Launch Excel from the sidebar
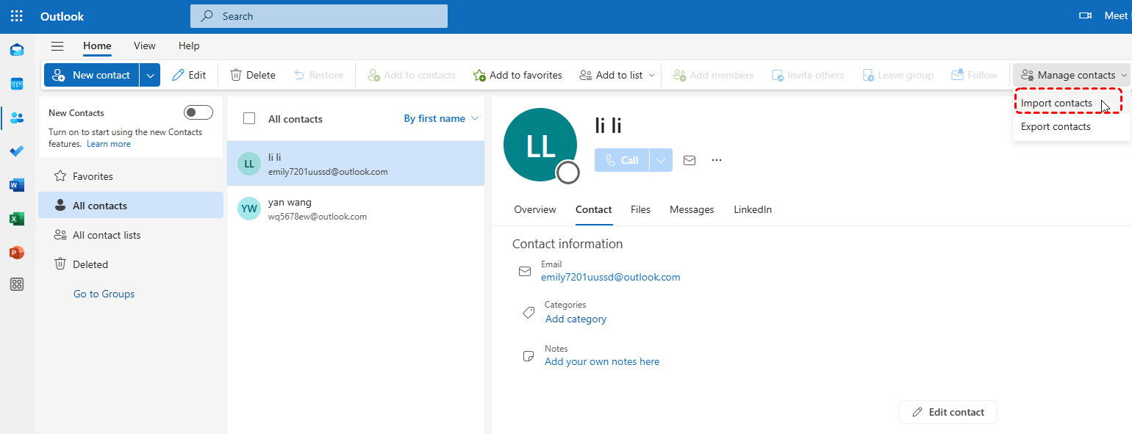Screen dimensions: 1132x434 (17, 219)
